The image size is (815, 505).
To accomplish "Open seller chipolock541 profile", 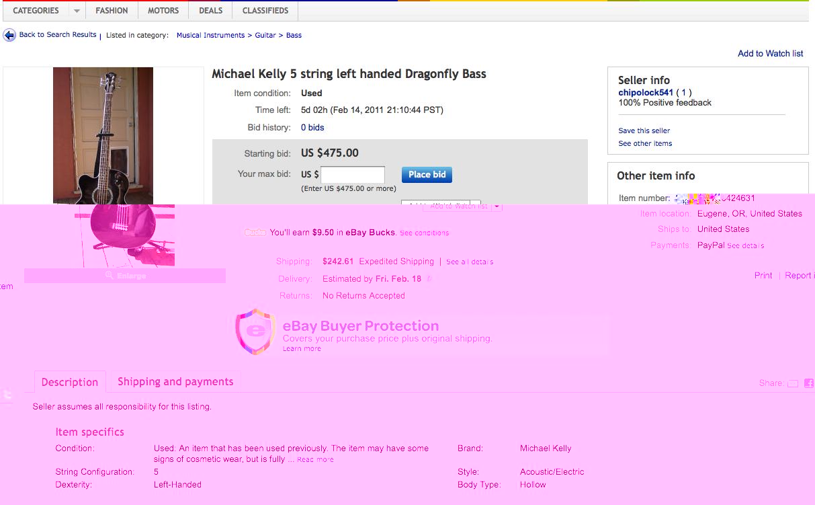I will (x=646, y=92).
